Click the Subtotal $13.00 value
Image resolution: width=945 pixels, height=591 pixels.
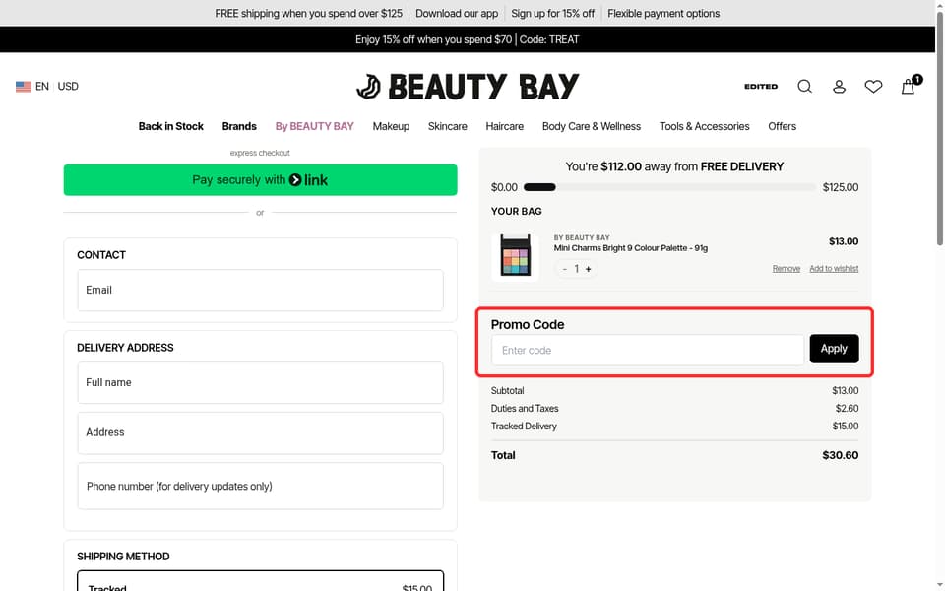845,391
